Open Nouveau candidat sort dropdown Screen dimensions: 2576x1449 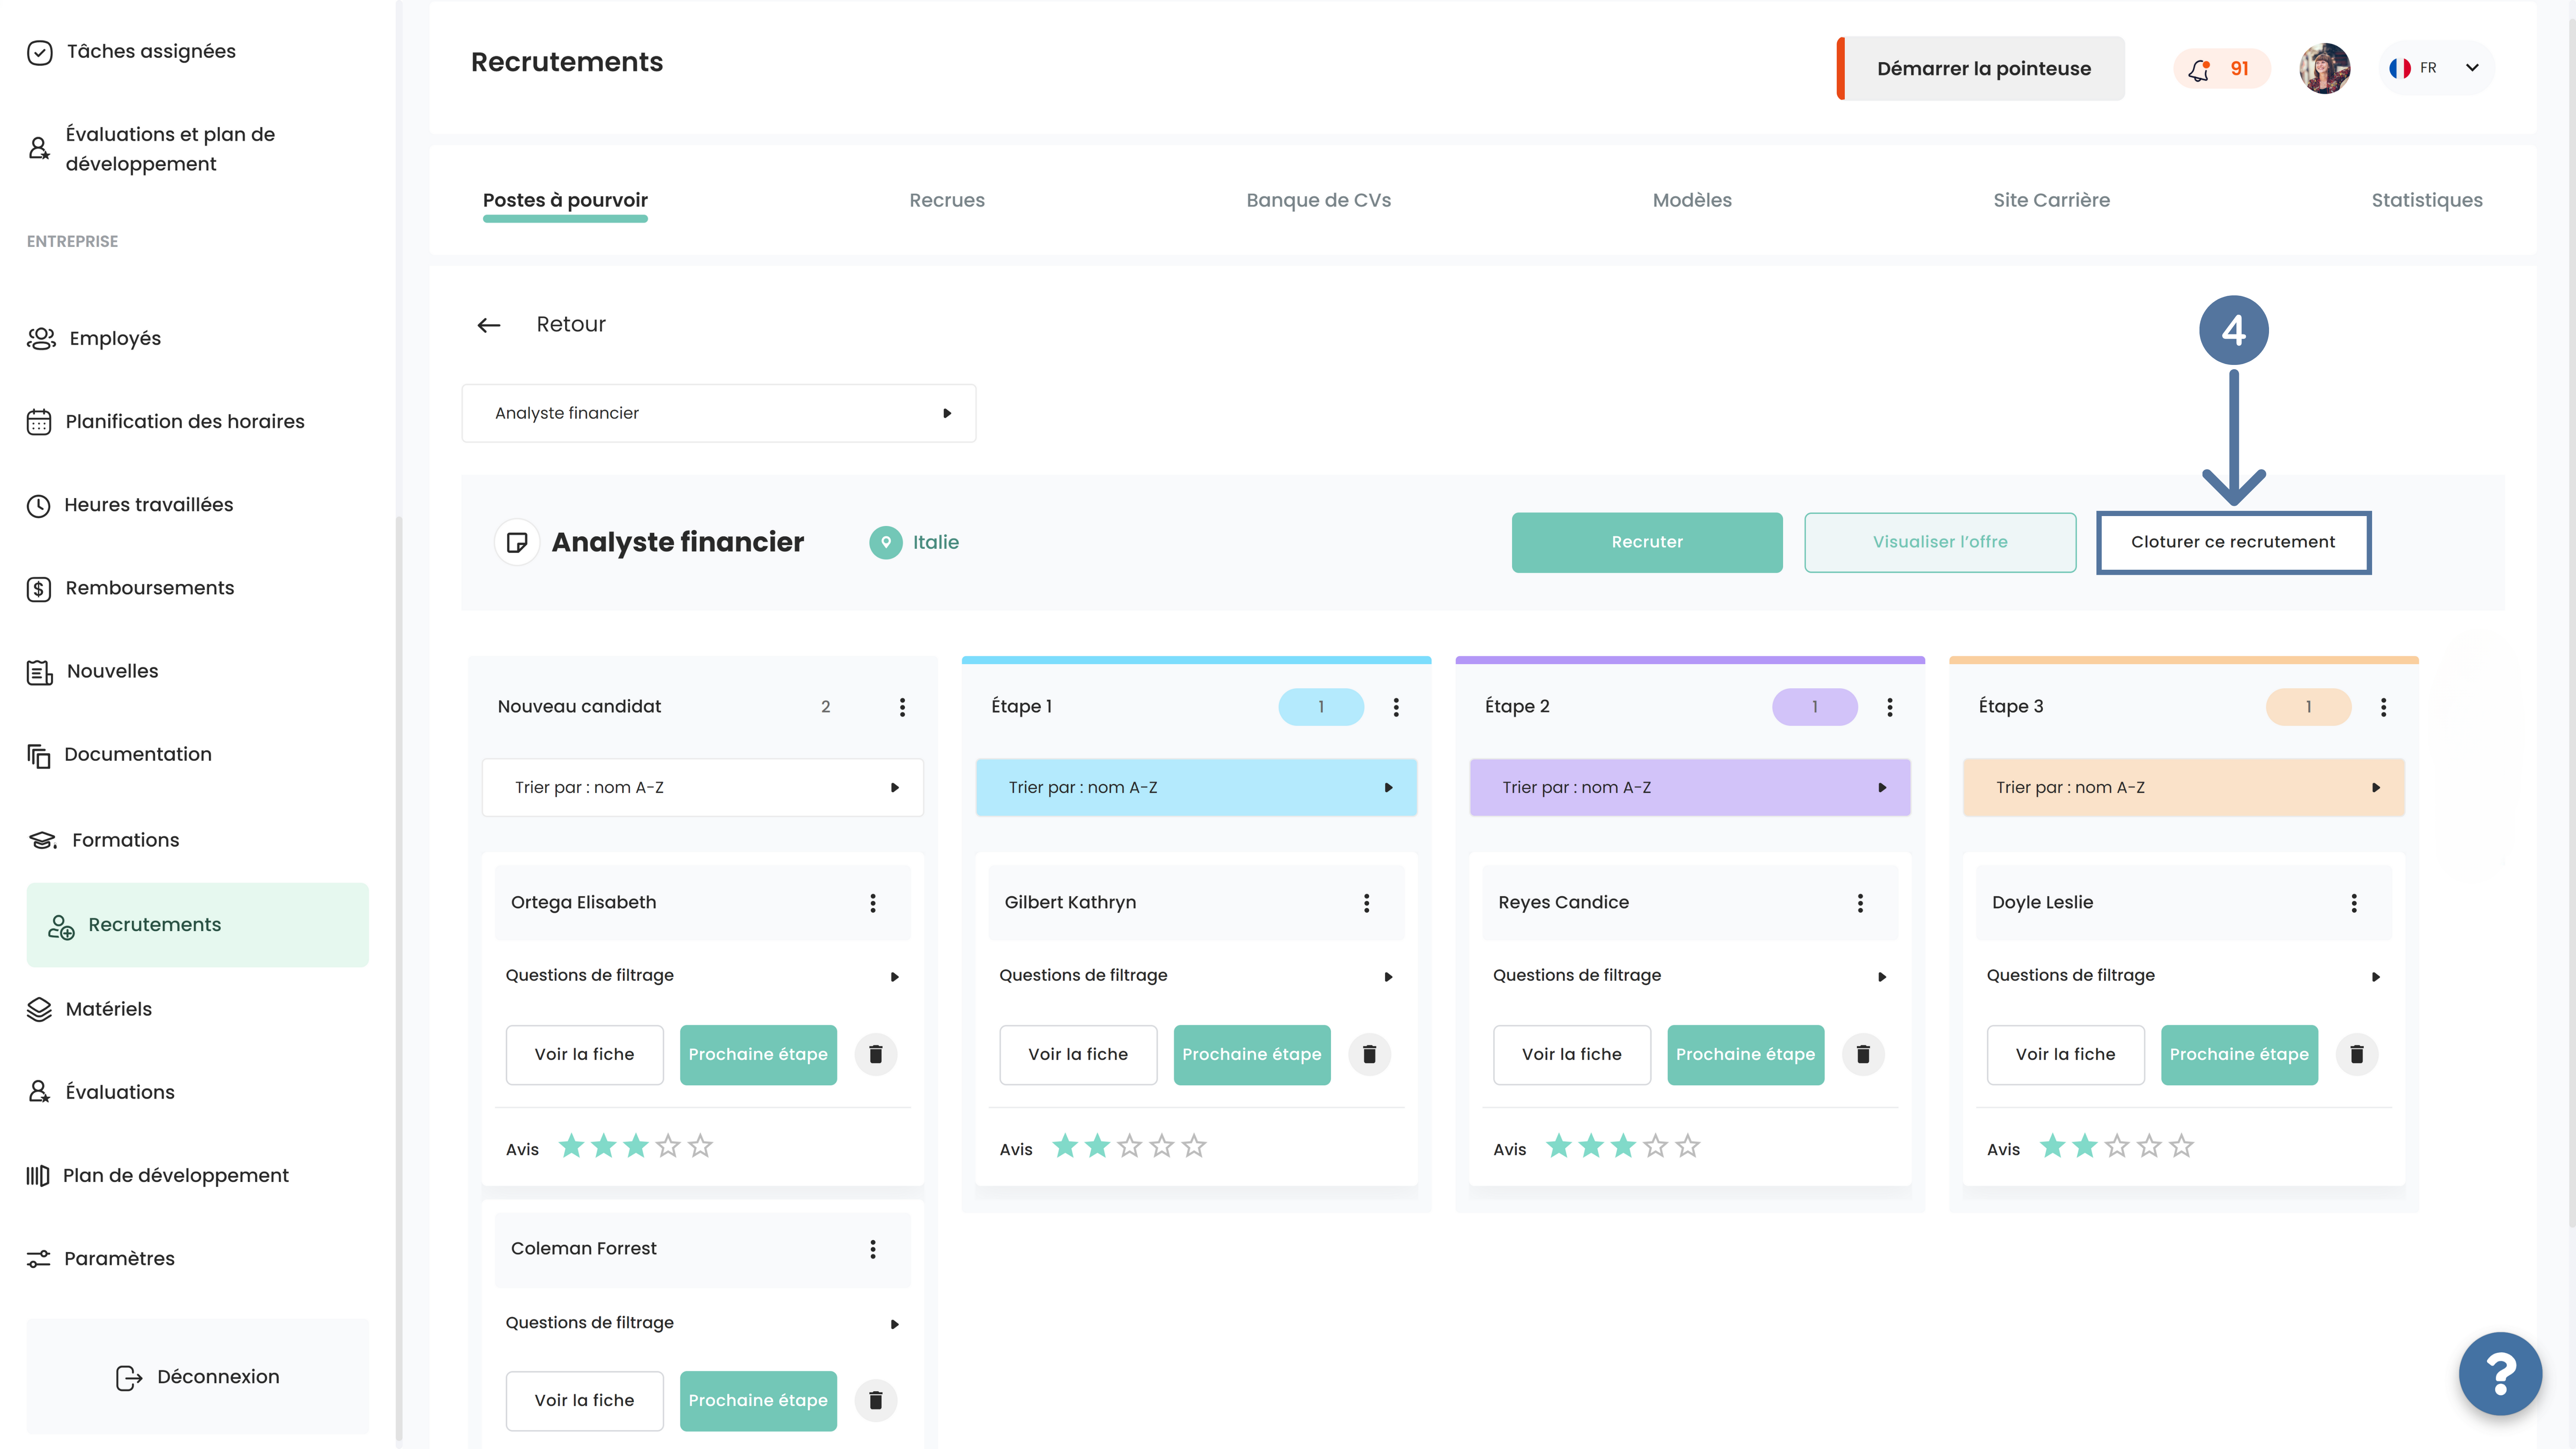pyautogui.click(x=702, y=788)
